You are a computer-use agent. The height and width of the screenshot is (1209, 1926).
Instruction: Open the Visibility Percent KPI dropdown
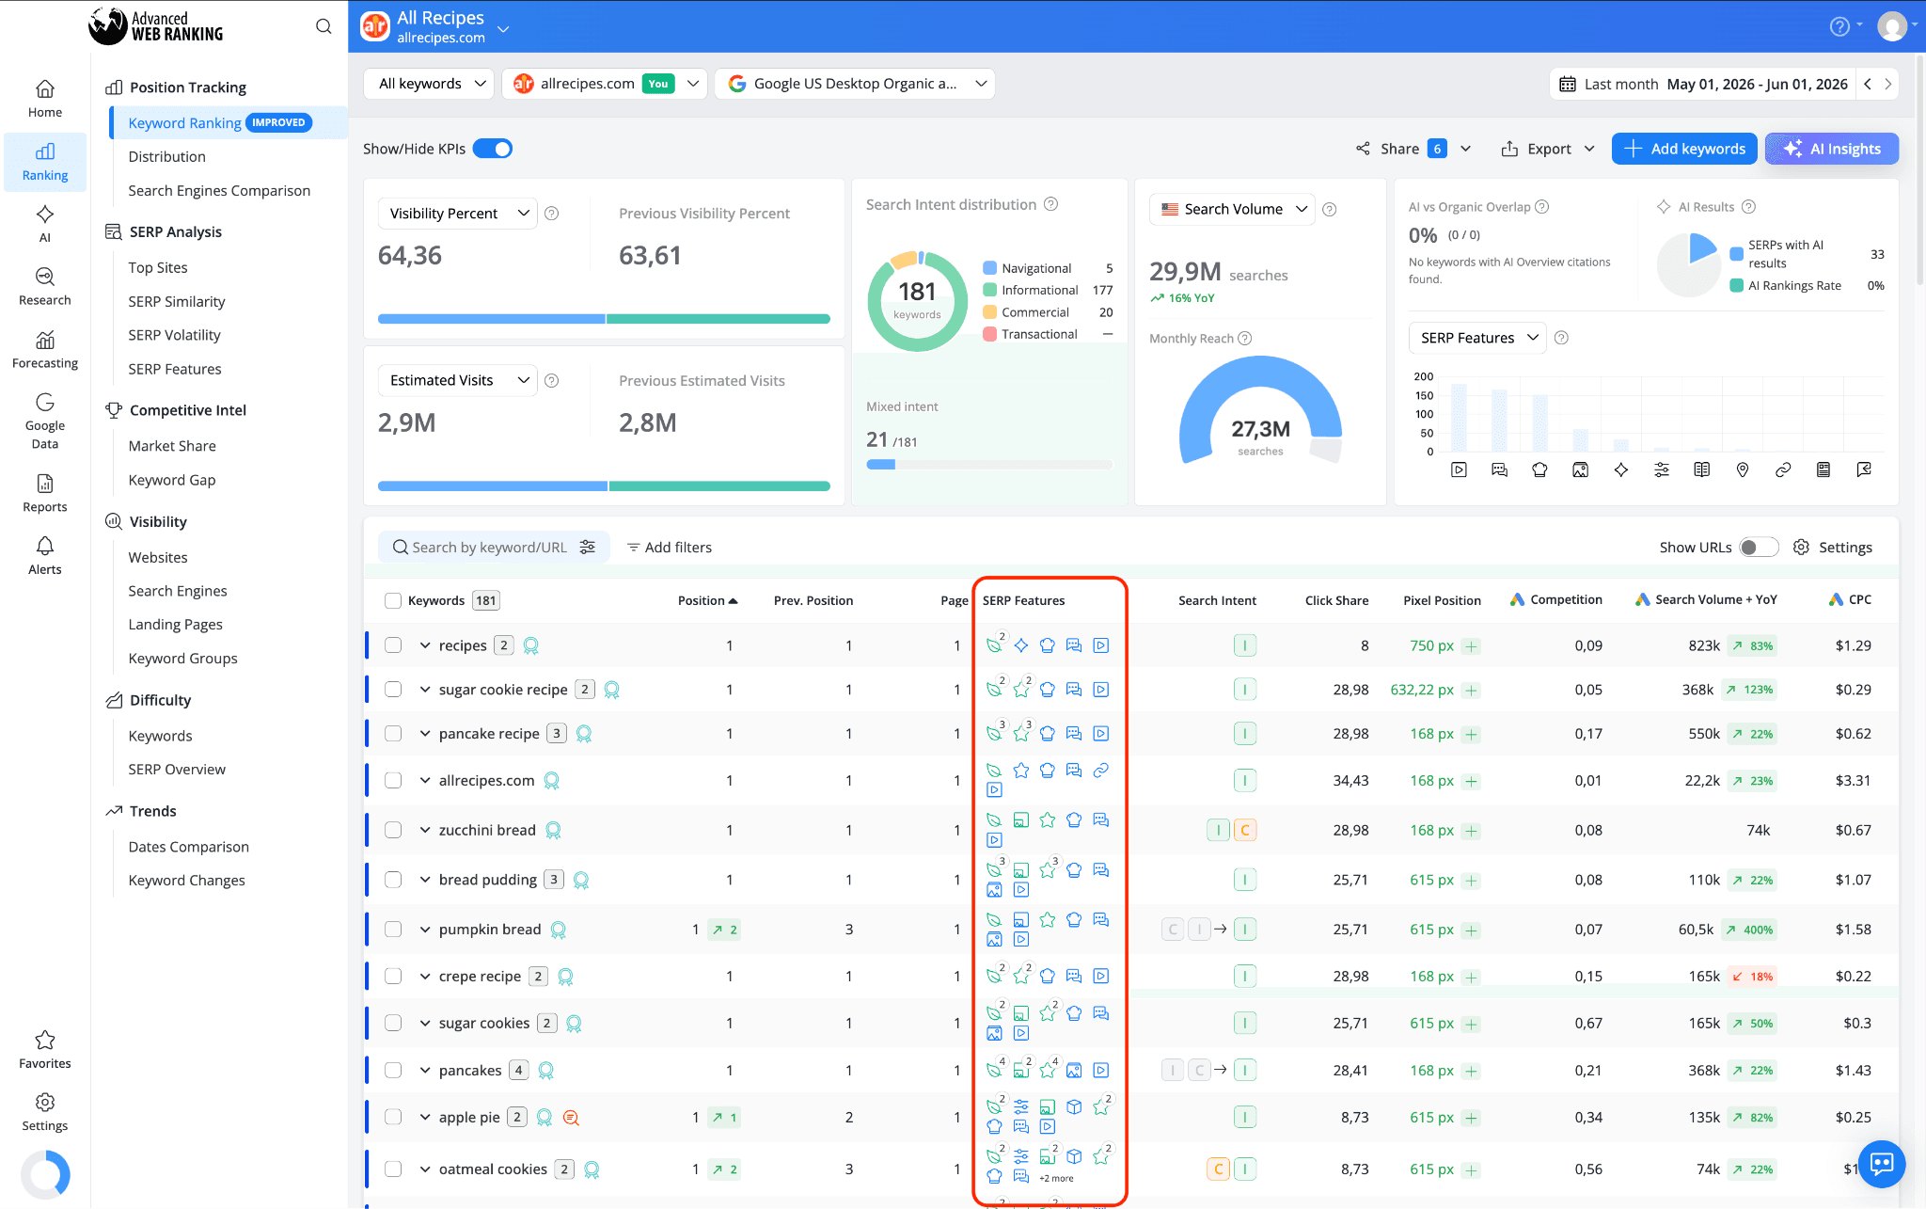(458, 214)
